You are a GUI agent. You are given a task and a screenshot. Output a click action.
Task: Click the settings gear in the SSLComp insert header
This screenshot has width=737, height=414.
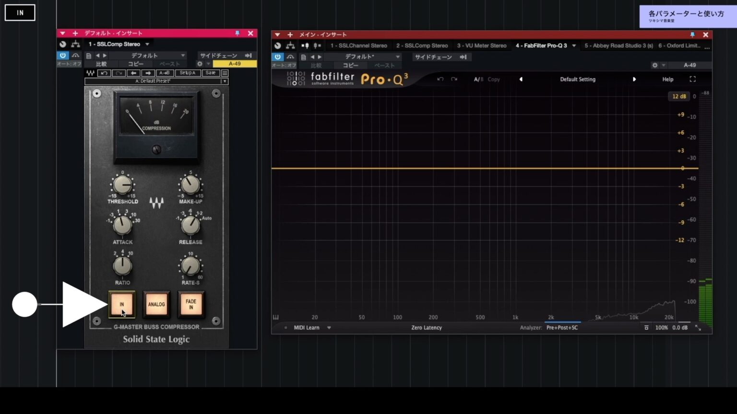point(200,63)
